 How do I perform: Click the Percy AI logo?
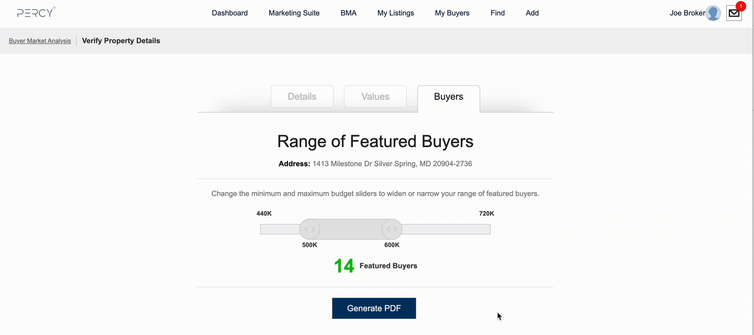(x=37, y=13)
